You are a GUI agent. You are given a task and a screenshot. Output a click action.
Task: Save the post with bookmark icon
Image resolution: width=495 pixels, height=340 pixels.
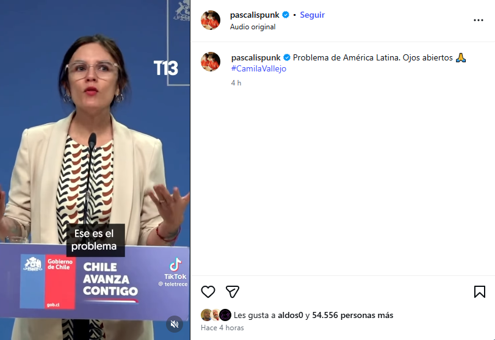coord(480,291)
